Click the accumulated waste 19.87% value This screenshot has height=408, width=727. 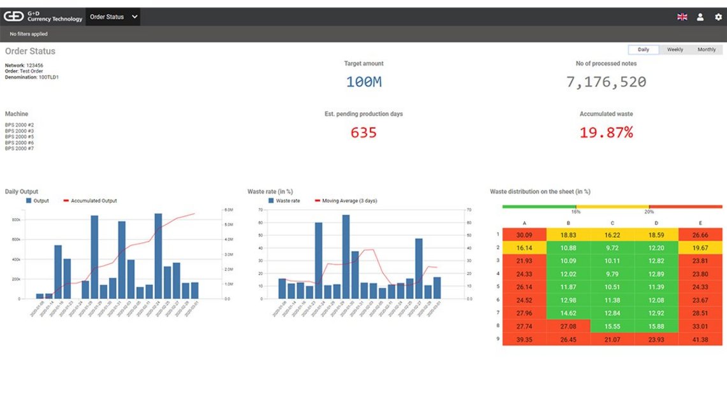[x=606, y=133]
